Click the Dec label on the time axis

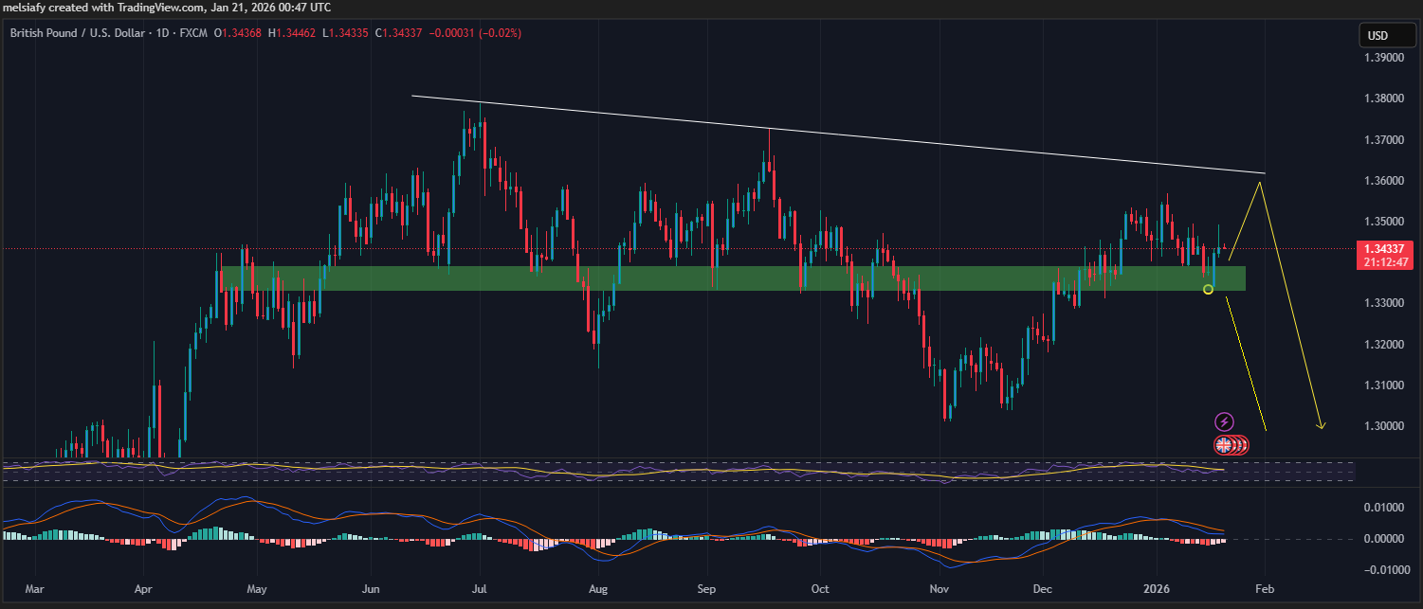click(x=1042, y=589)
